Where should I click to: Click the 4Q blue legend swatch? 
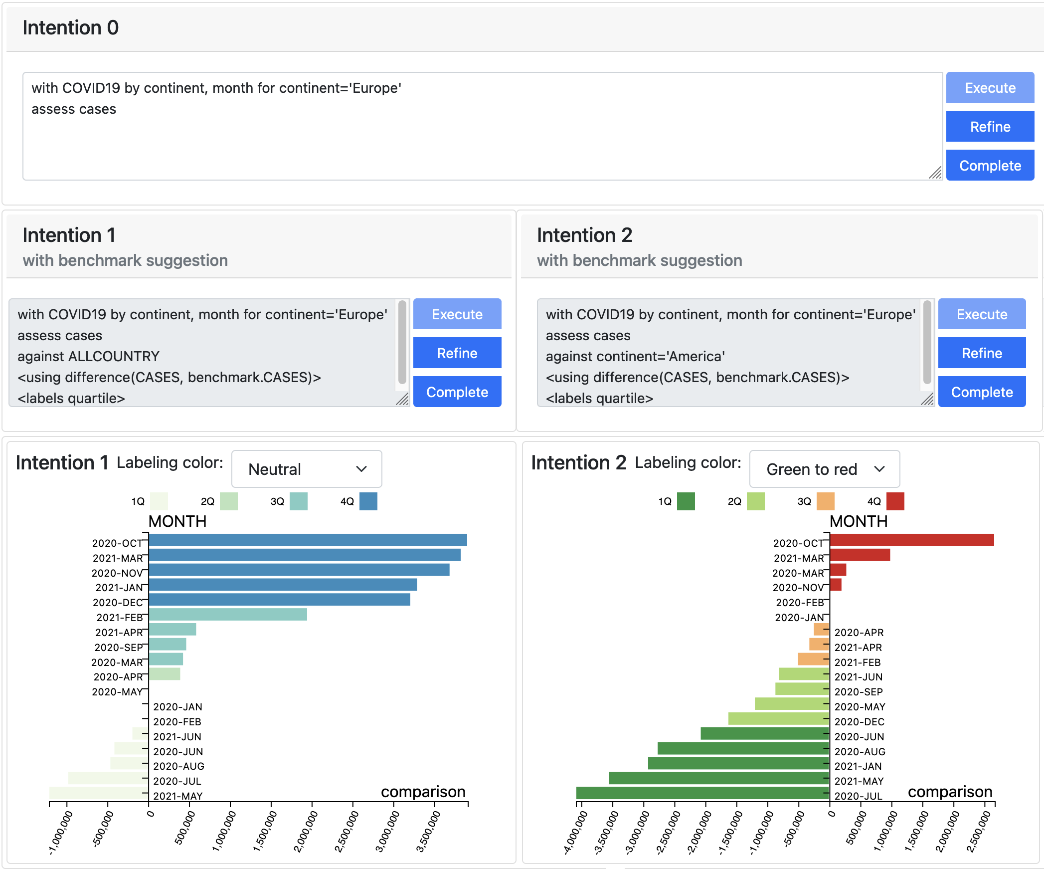(x=368, y=501)
